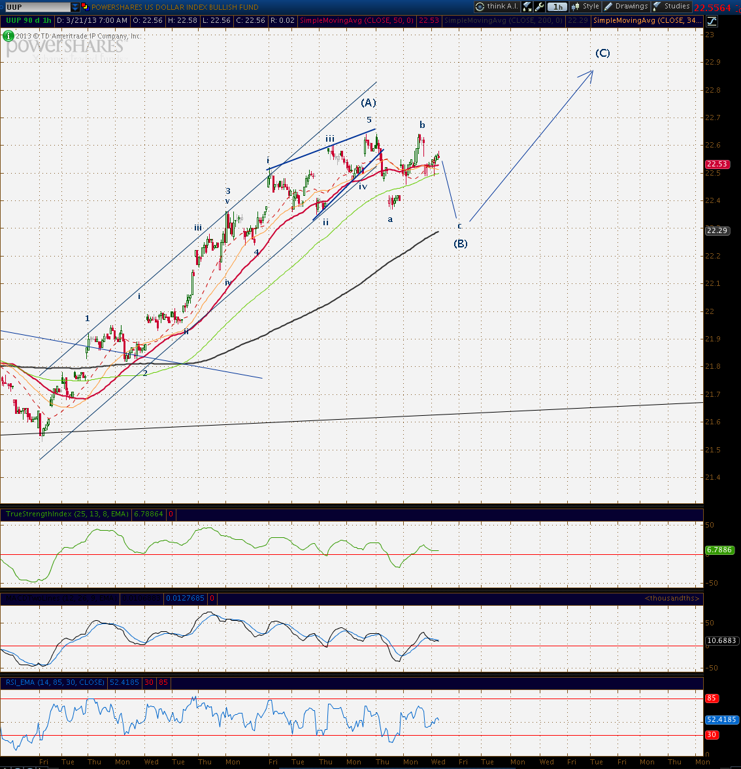Click the curve icon at status row end
Screen dimensions: 741x769
point(712,21)
